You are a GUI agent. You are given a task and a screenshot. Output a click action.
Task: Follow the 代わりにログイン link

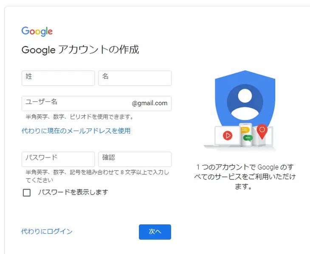pos(47,232)
